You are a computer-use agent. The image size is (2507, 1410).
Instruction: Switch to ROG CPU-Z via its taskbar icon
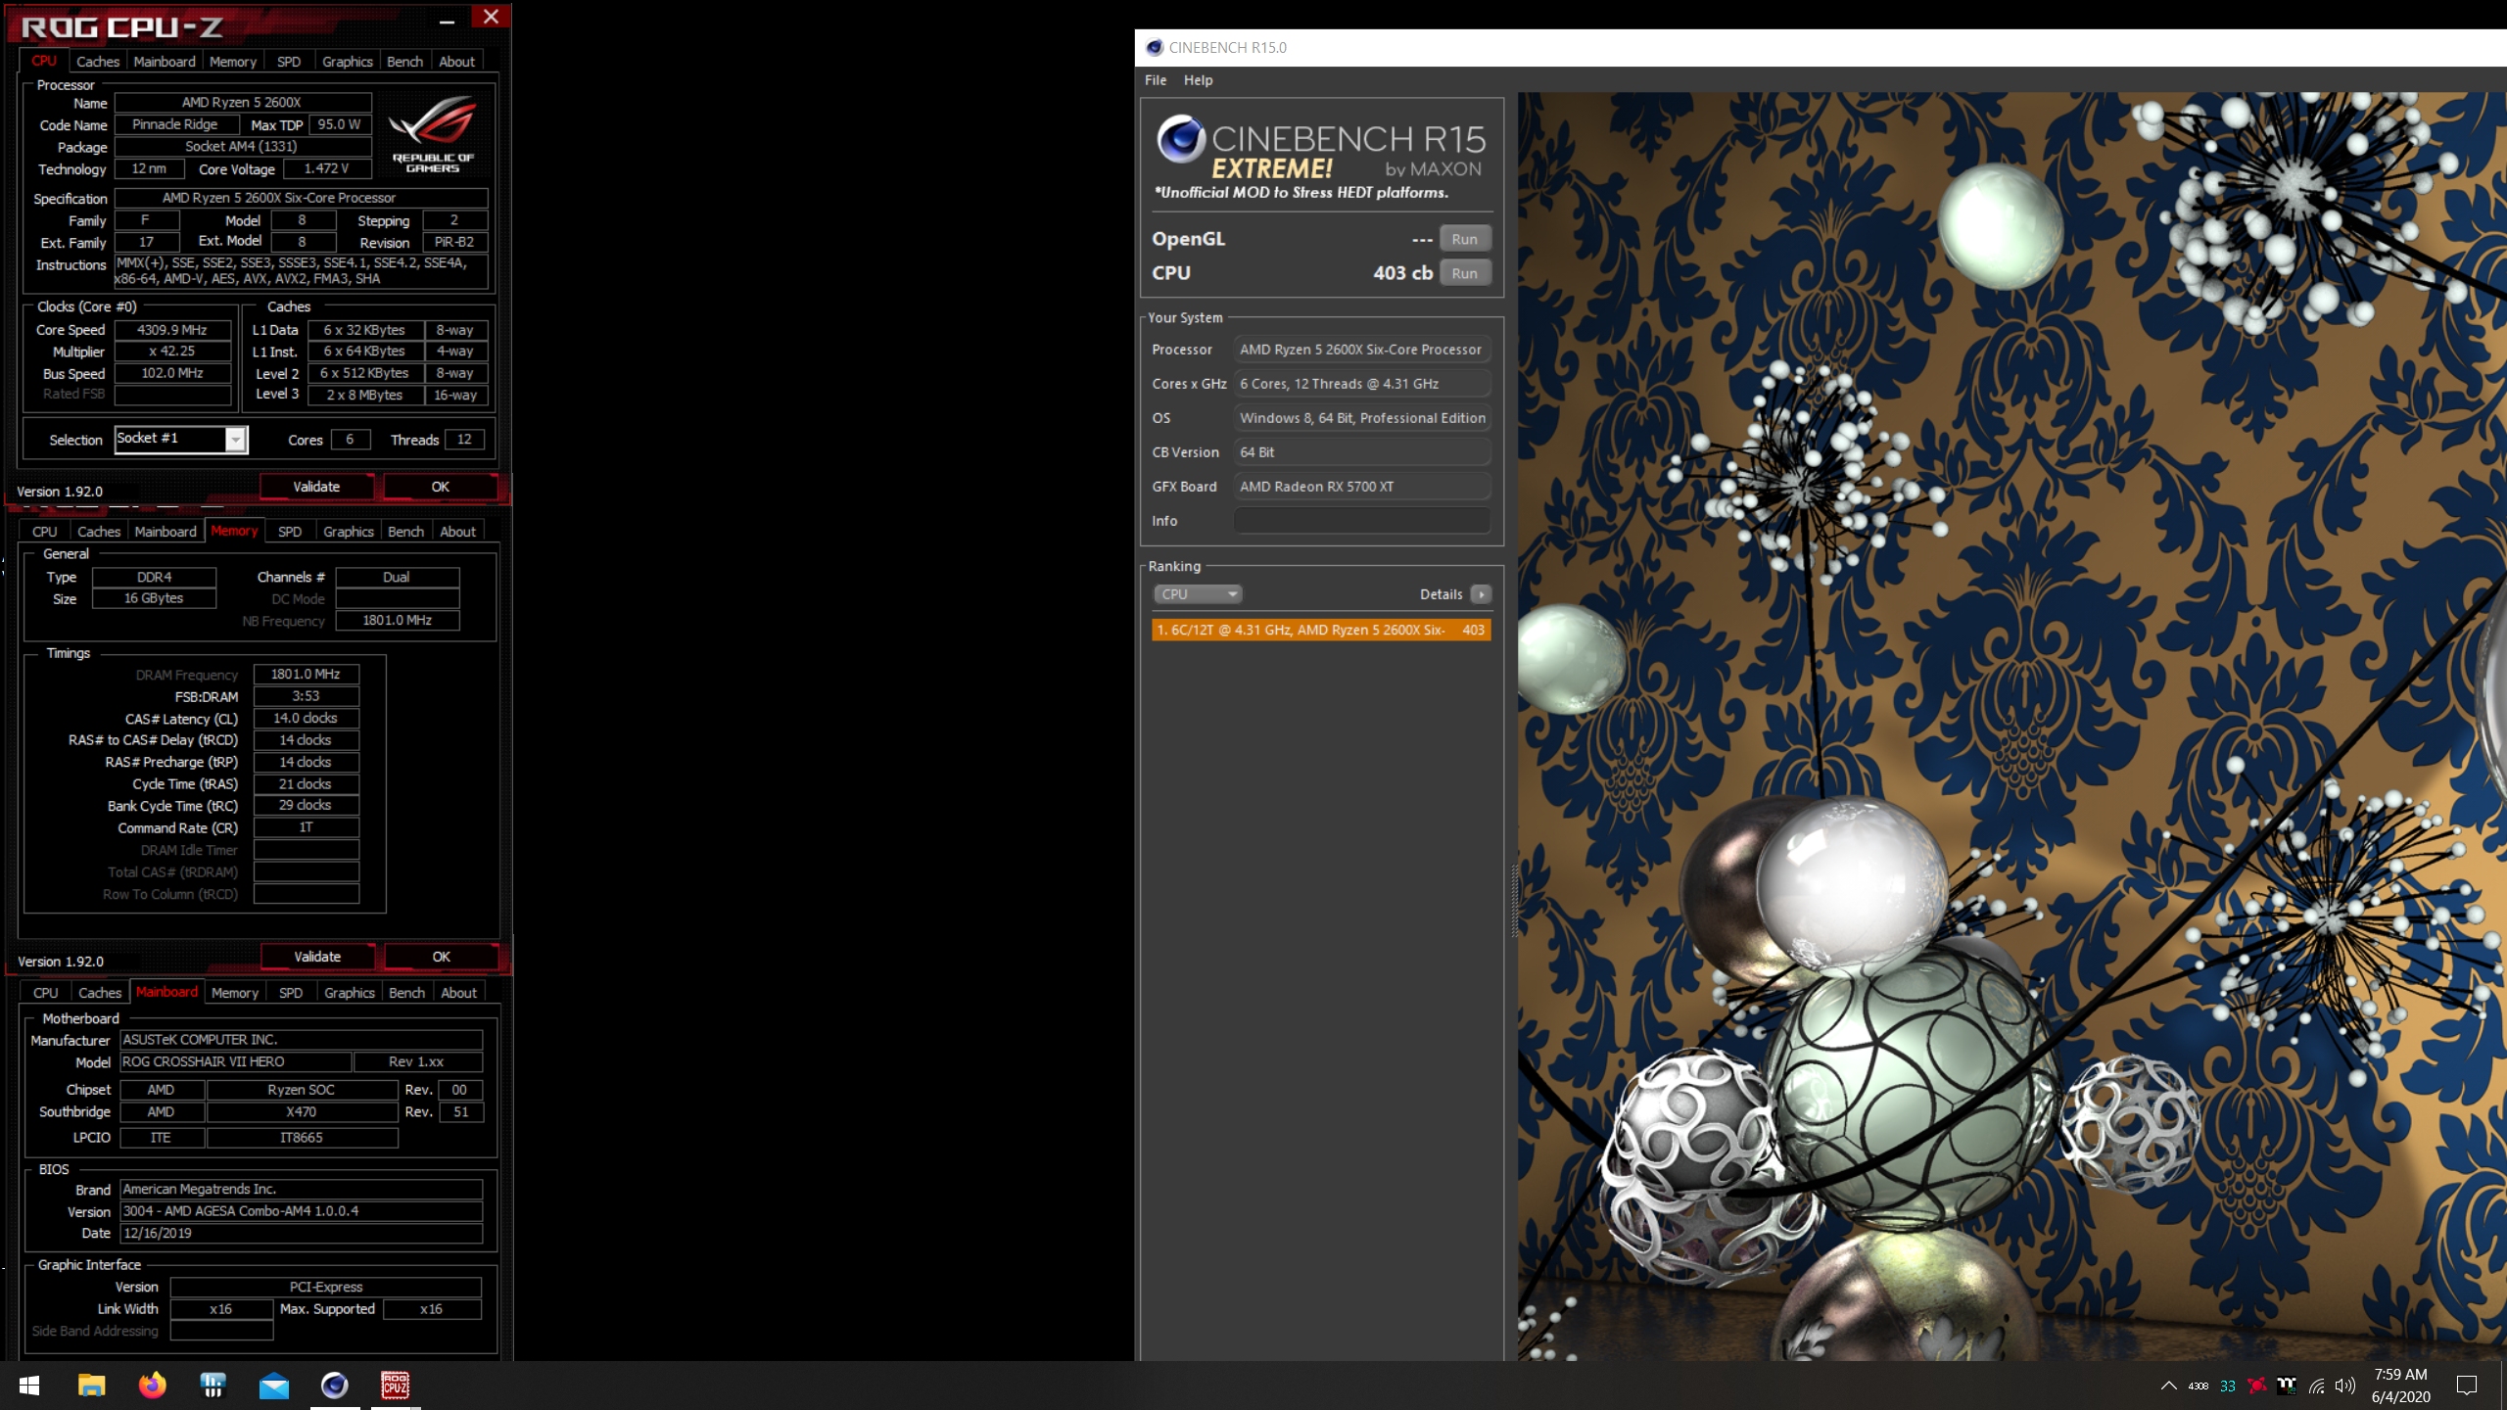click(395, 1386)
